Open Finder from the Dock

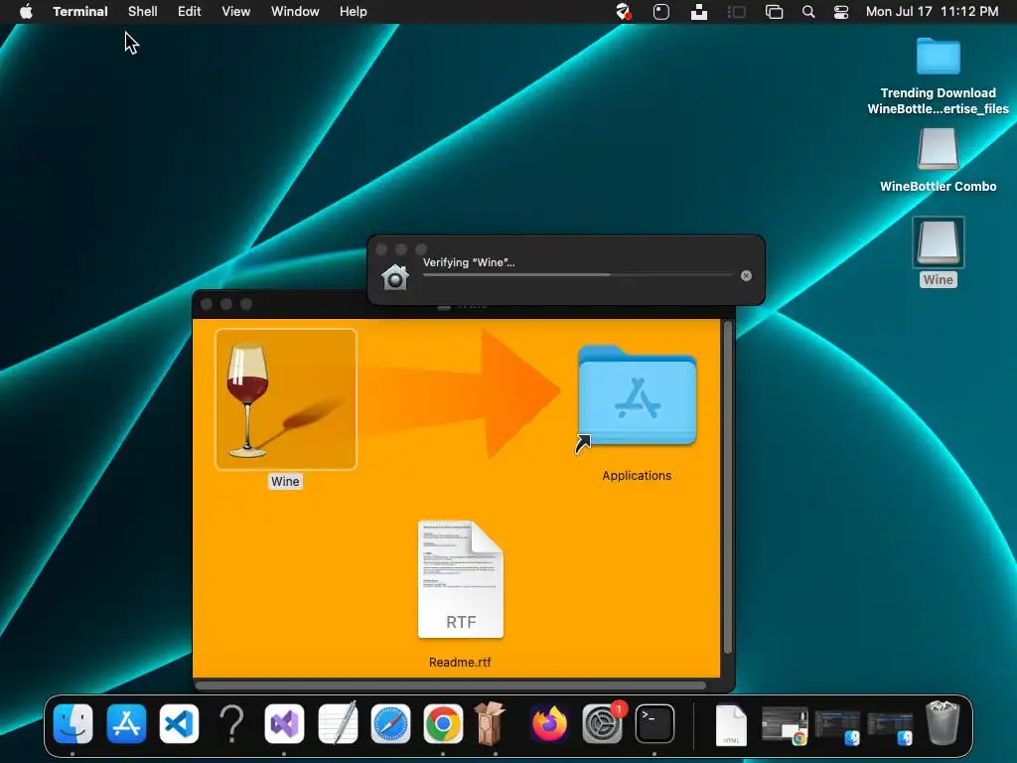coord(73,723)
